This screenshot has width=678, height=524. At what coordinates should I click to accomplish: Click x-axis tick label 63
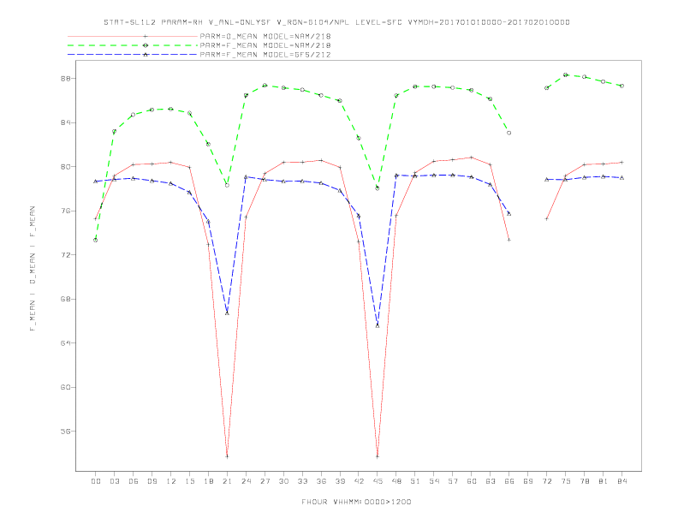tap(491, 481)
